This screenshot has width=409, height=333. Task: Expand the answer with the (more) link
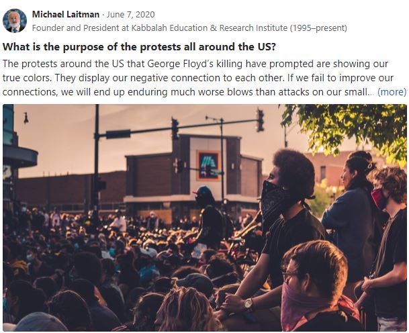pos(392,92)
